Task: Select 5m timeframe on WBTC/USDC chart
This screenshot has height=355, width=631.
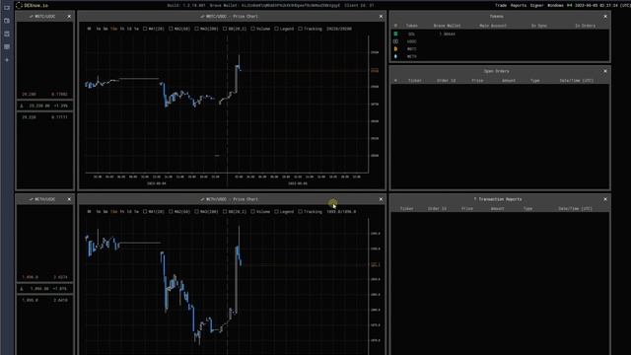Action: [x=105, y=29]
